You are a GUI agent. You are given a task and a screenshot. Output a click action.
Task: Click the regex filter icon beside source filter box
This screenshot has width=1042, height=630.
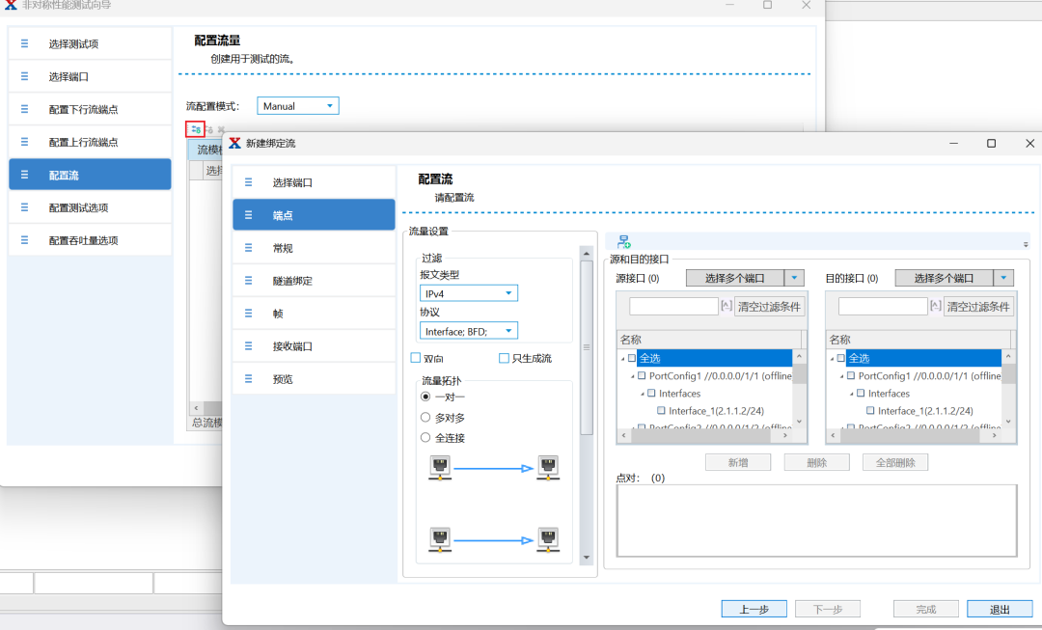pos(726,306)
